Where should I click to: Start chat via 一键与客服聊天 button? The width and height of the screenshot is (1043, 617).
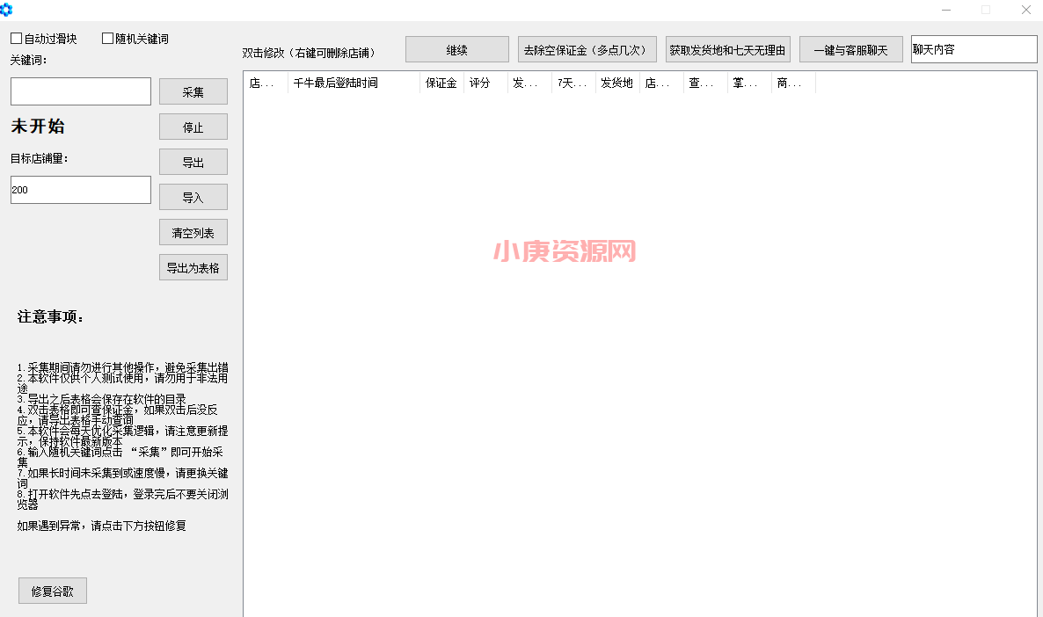point(850,48)
